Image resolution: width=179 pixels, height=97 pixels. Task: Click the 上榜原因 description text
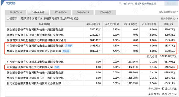tap(43, 18)
